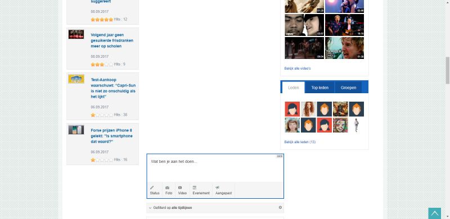The height and width of the screenshot is (219, 450).
Task: Click thumbnail of the frisdranken article
Action: (x=76, y=34)
